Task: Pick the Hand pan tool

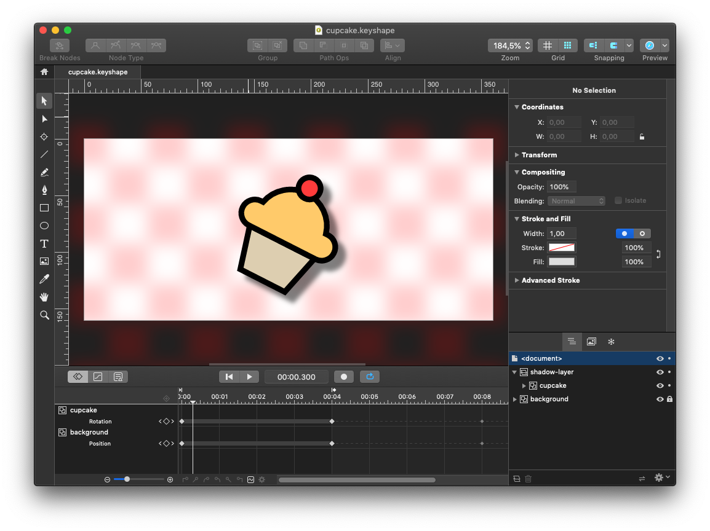Action: coord(44,297)
